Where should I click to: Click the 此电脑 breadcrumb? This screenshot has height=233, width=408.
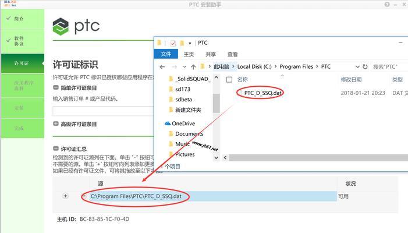tap(222, 66)
